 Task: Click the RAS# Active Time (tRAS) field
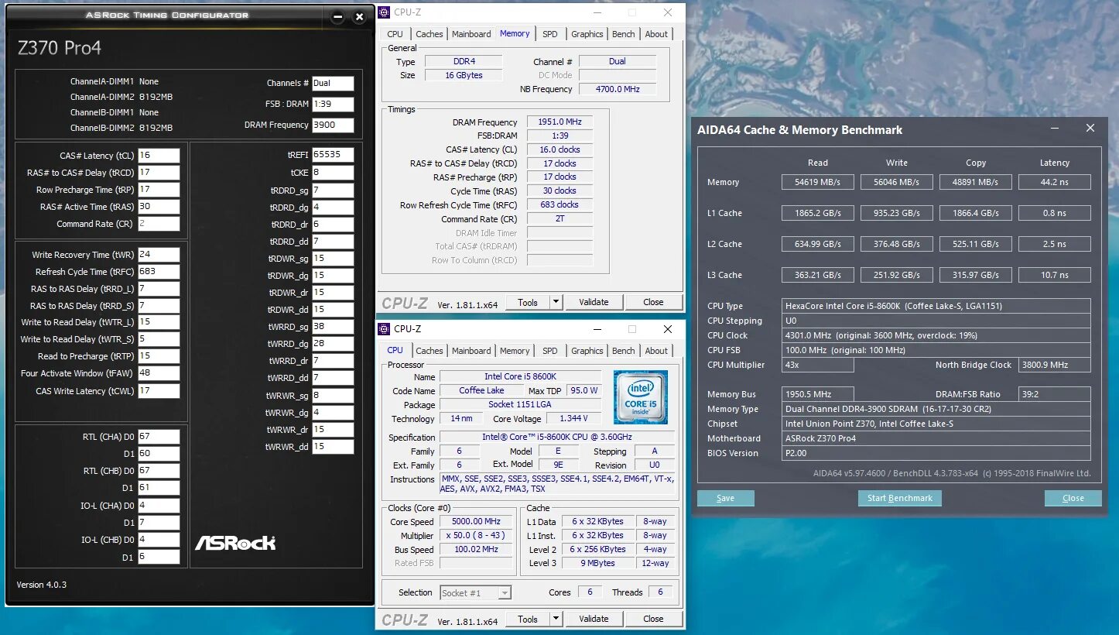[159, 207]
